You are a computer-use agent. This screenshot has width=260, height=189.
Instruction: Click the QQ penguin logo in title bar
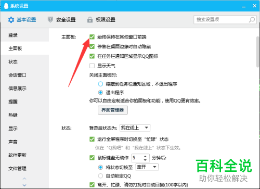click(6, 6)
